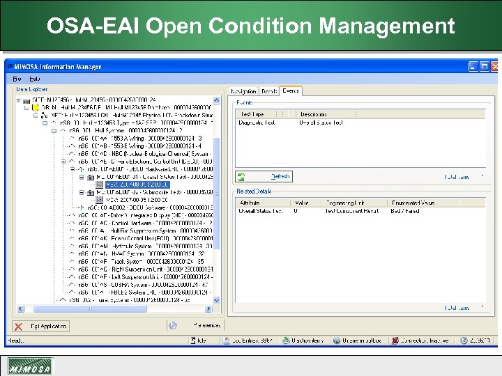Click the red X icon on Exit Application
This screenshot has height=376, width=502.
[x=19, y=327]
